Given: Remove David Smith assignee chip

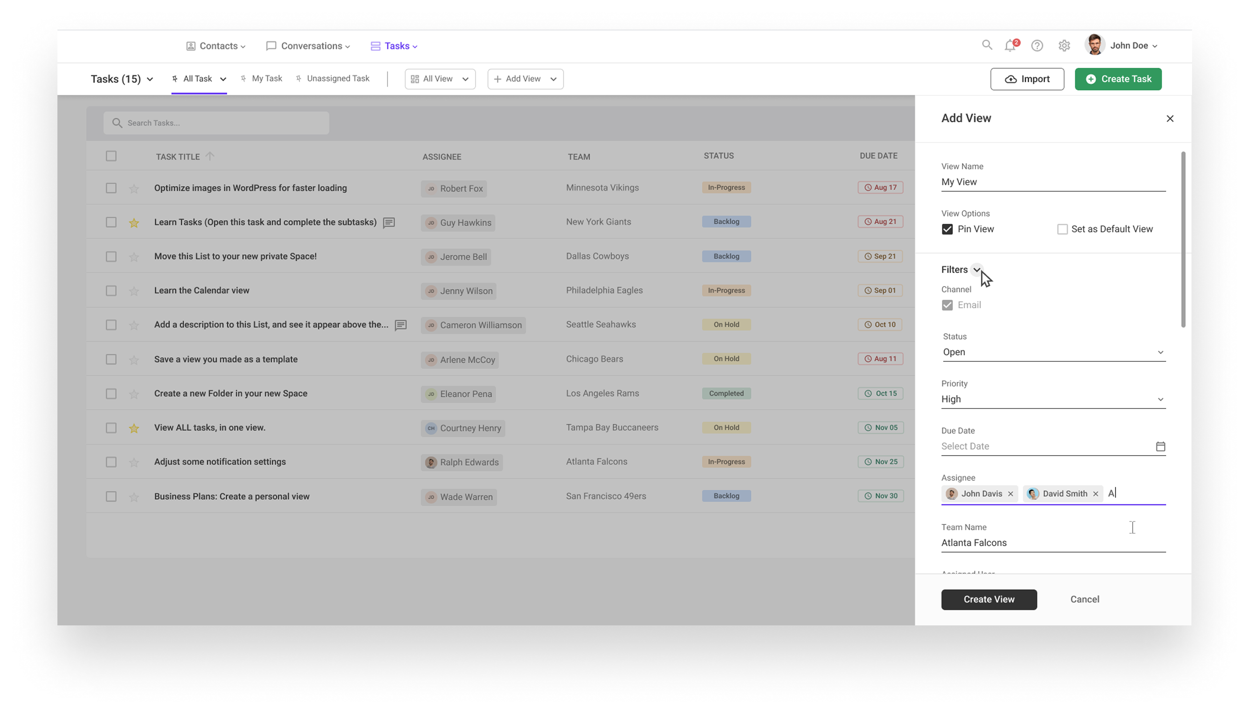Looking at the screenshot, I should coord(1095,494).
